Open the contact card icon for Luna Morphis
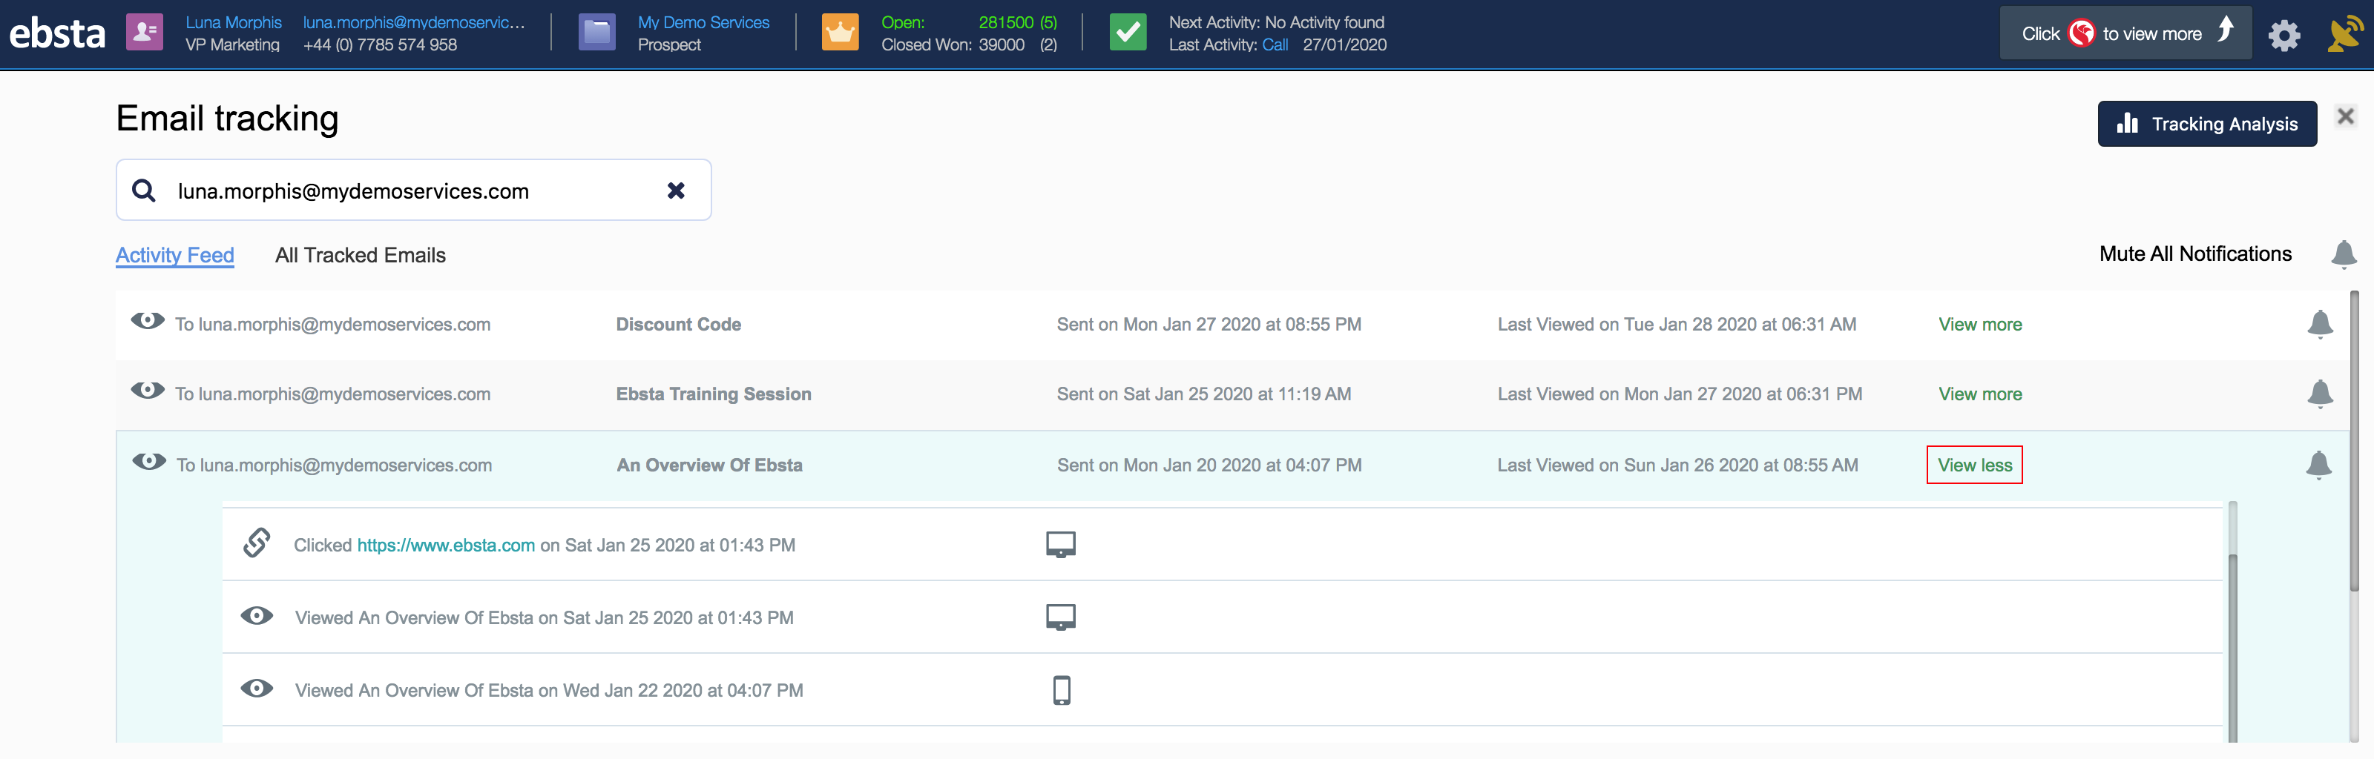This screenshot has height=759, width=2374. point(145,32)
